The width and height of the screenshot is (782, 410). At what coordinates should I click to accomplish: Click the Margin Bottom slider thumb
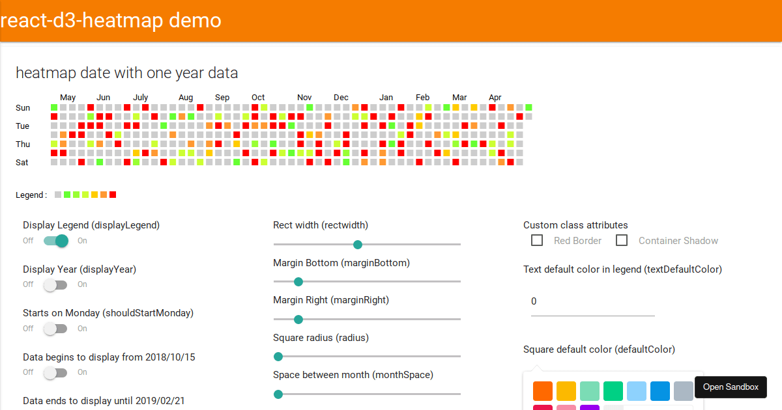click(298, 282)
